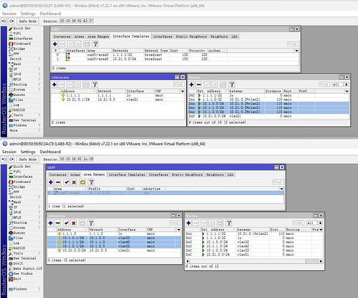
Task: Click Make Supout.rif in LAB6-R2 sidebar
Action: 25,269
